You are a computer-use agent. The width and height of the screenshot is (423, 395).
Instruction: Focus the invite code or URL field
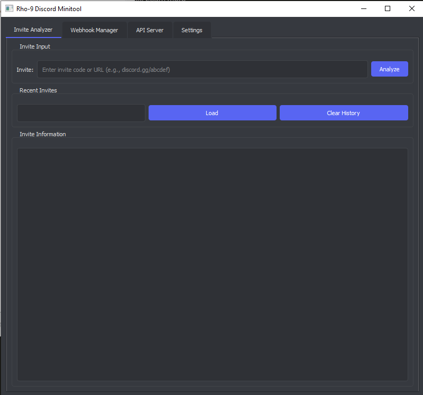(203, 70)
